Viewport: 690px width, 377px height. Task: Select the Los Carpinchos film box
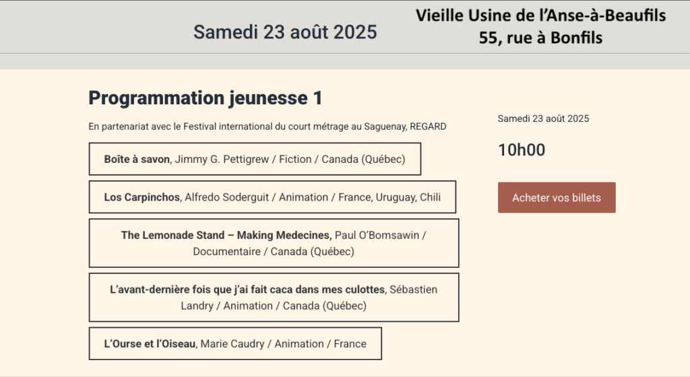coord(272,197)
